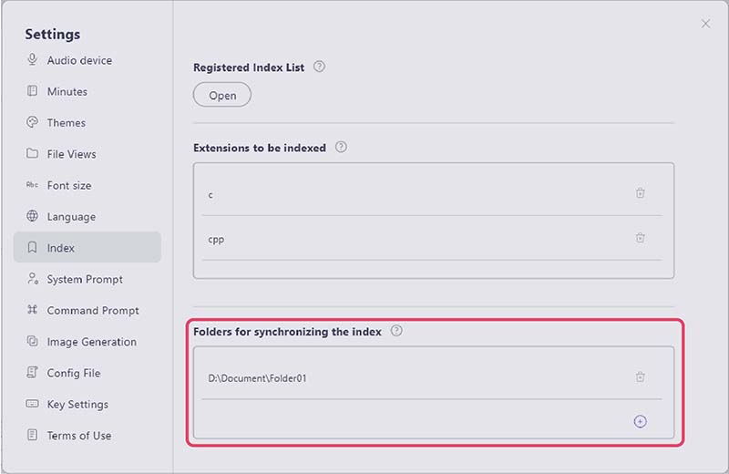Image resolution: width=729 pixels, height=474 pixels.
Task: Open the Registered Index List
Action: click(222, 95)
